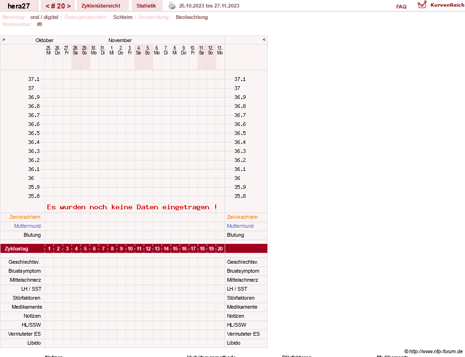Image resolution: width=465 pixels, height=357 pixels.
Task: Click the left Zervixschleim label
Action: pos(25,217)
